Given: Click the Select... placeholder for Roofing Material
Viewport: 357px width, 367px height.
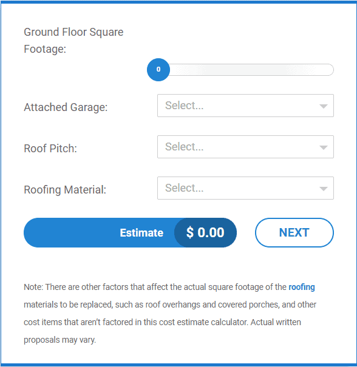Looking at the screenshot, I should click(185, 188).
